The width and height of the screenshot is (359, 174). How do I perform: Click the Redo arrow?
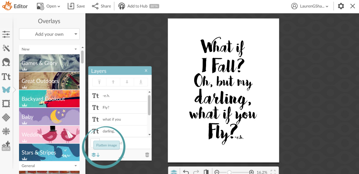click(x=196, y=172)
